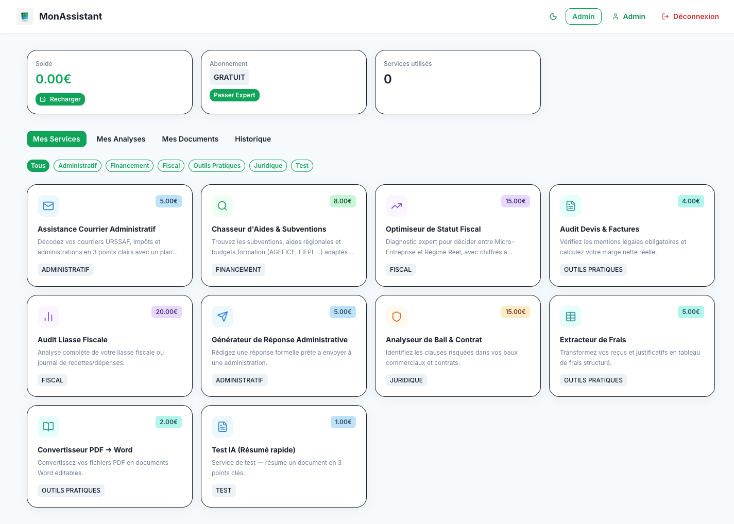Filter services by Juridique category
This screenshot has height=524, width=734.
click(x=268, y=166)
